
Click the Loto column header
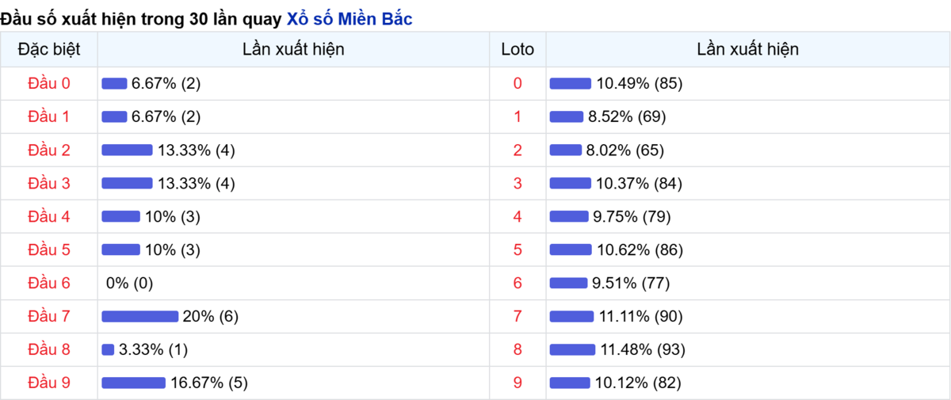pyautogui.click(x=518, y=49)
